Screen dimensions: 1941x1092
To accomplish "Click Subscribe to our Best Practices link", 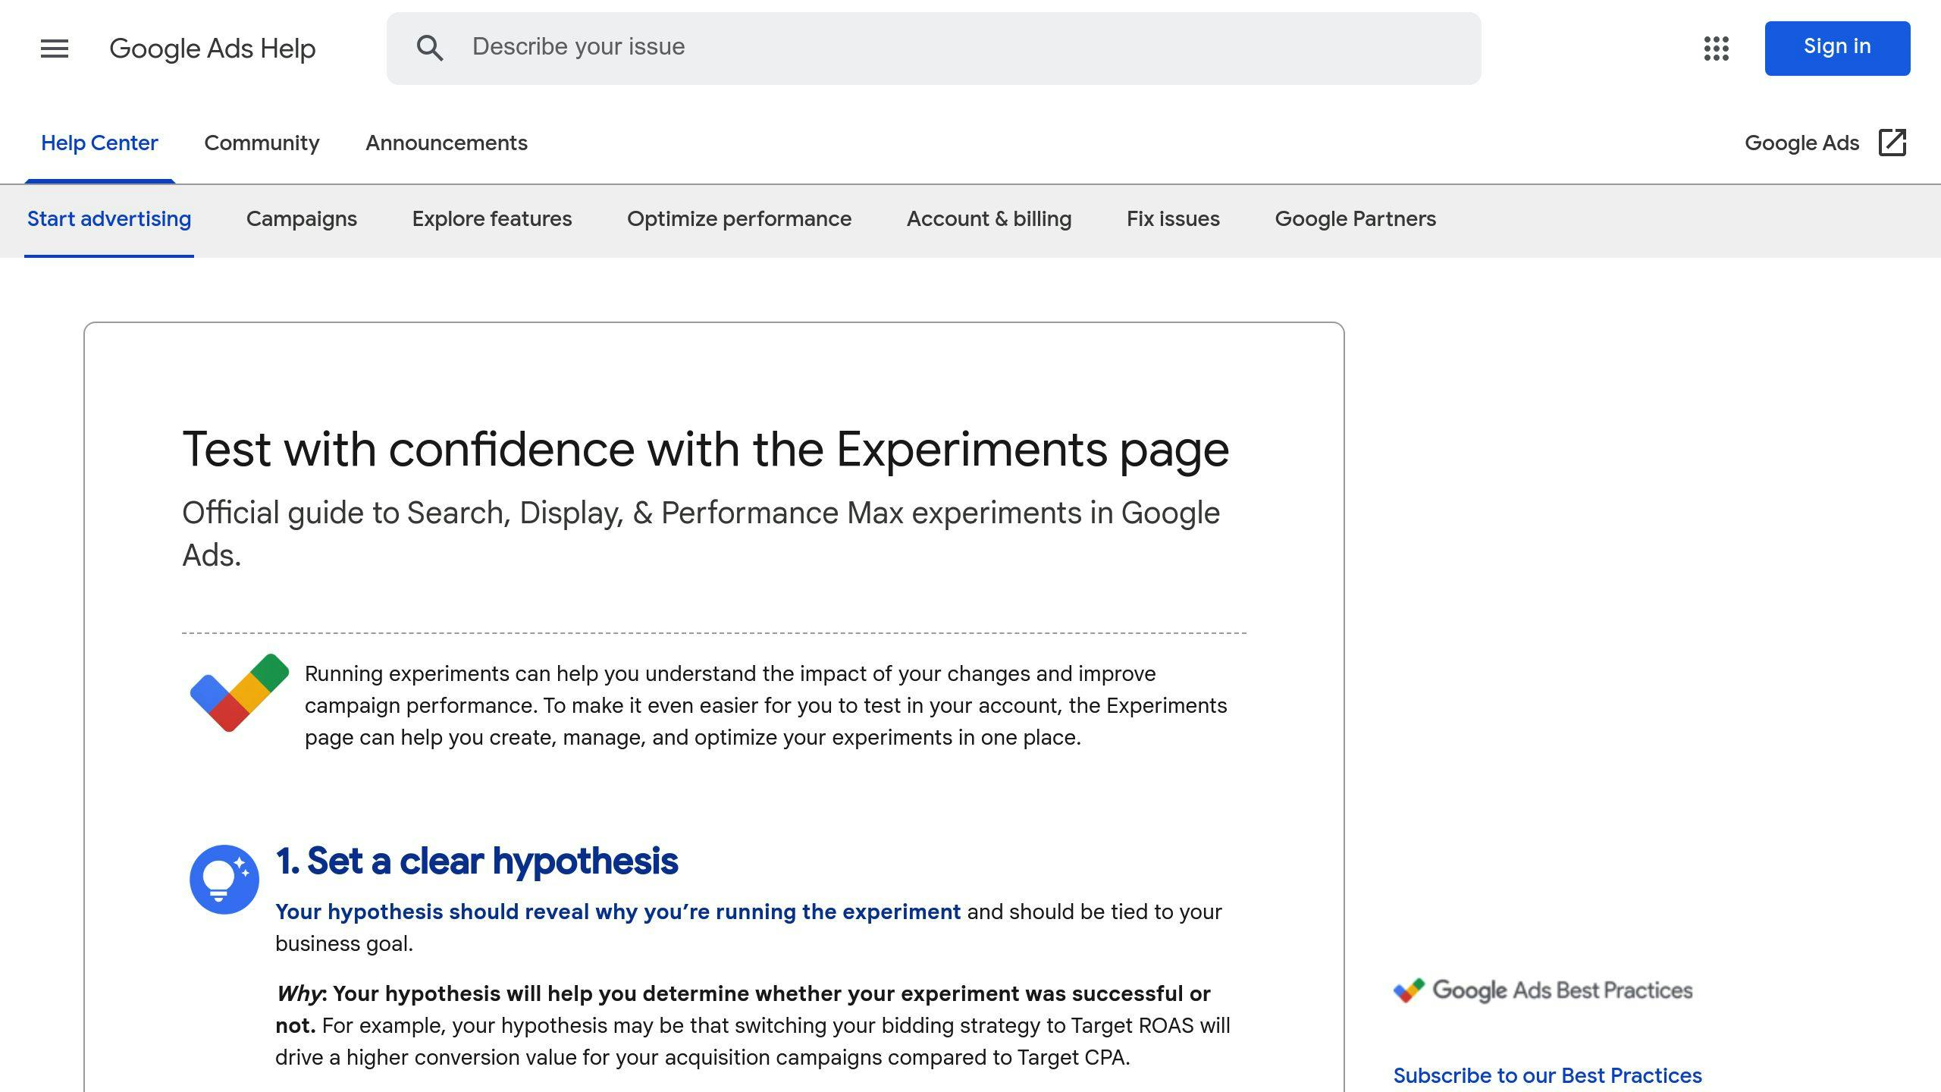I will pyautogui.click(x=1547, y=1075).
